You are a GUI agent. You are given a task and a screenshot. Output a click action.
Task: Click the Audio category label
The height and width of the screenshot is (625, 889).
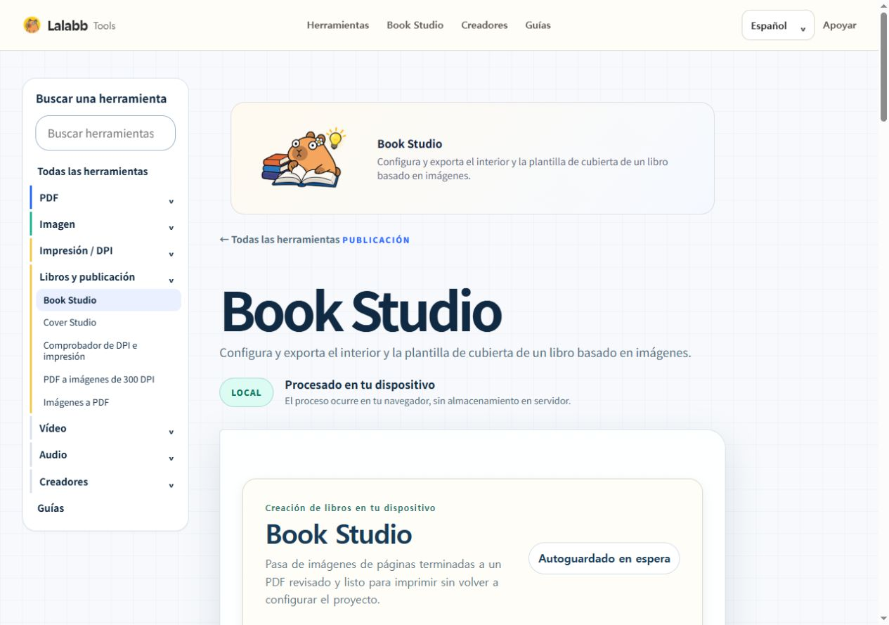(x=53, y=455)
